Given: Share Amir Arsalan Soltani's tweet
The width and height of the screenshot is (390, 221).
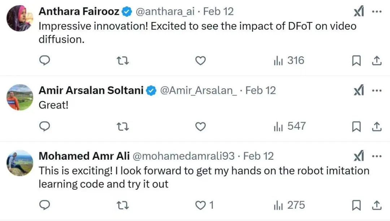Looking at the screenshot, I should pyautogui.click(x=377, y=127).
